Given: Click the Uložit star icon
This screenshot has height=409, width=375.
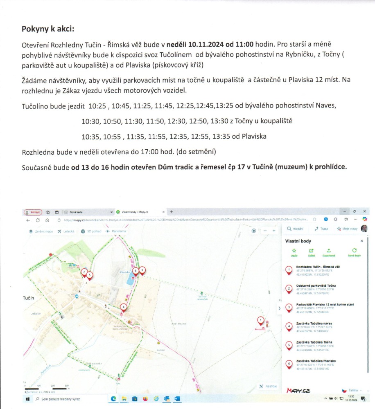Looking at the screenshot, I should point(294,251).
